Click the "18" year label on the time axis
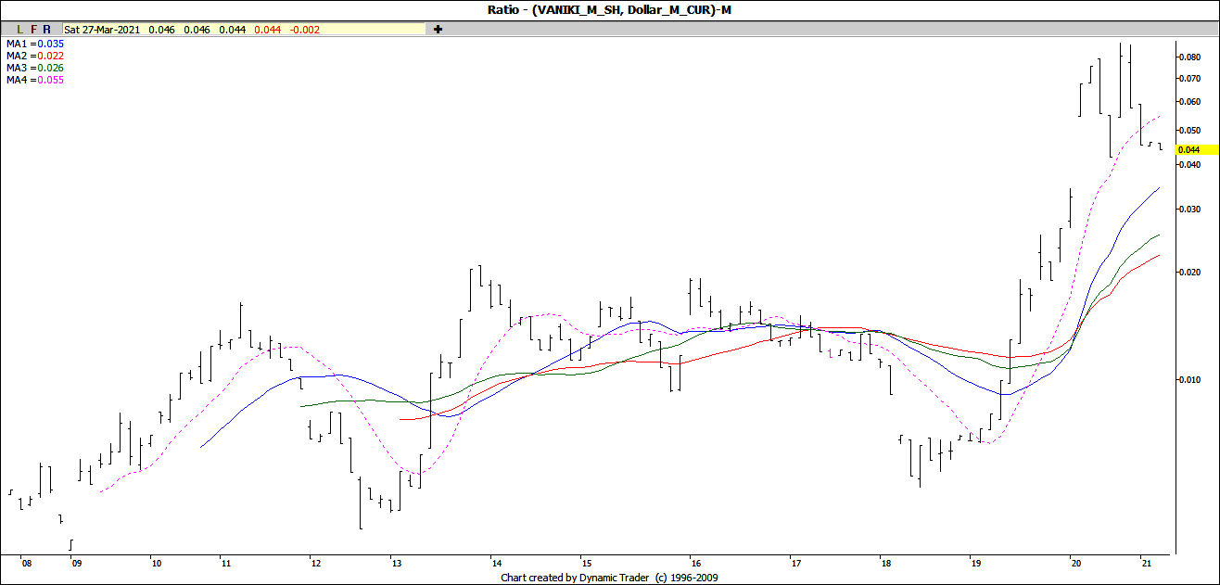The height and width of the screenshot is (585, 1220). click(885, 564)
